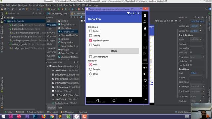
Task: Open Firefox from the taskbar
Action: [43, 116]
